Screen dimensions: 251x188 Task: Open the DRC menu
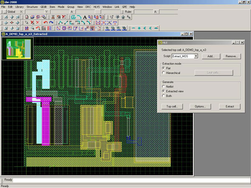click(x=88, y=7)
